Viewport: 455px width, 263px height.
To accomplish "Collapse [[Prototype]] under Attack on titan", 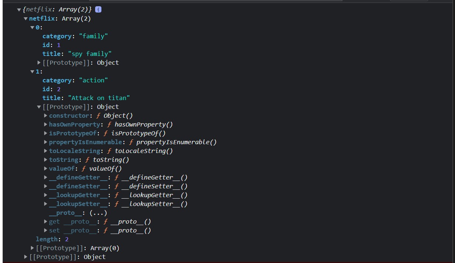I will pos(39,107).
